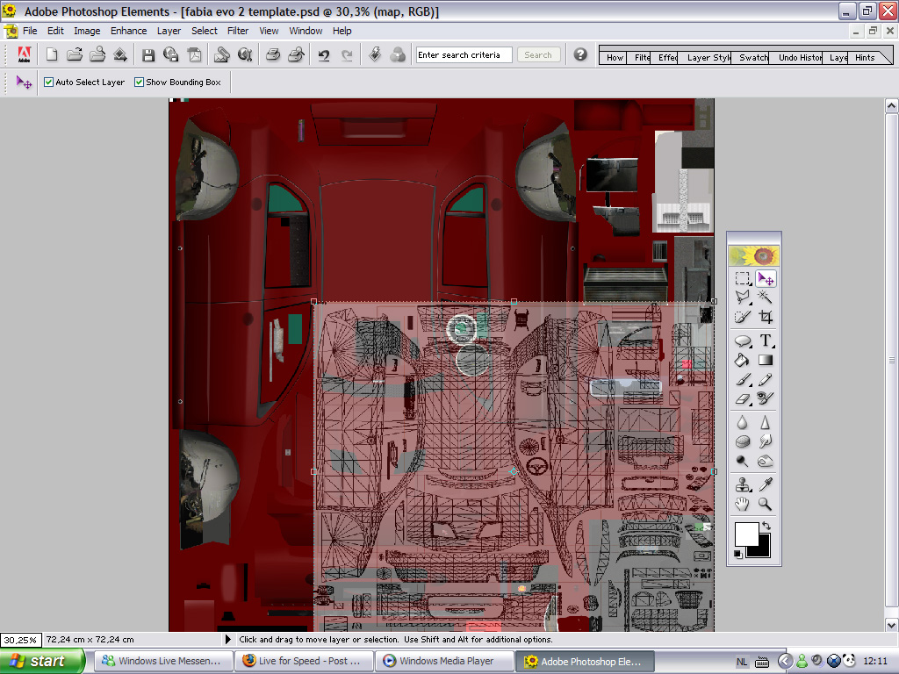The width and height of the screenshot is (899, 674).
Task: Select the Magic Wand tool
Action: point(766,297)
